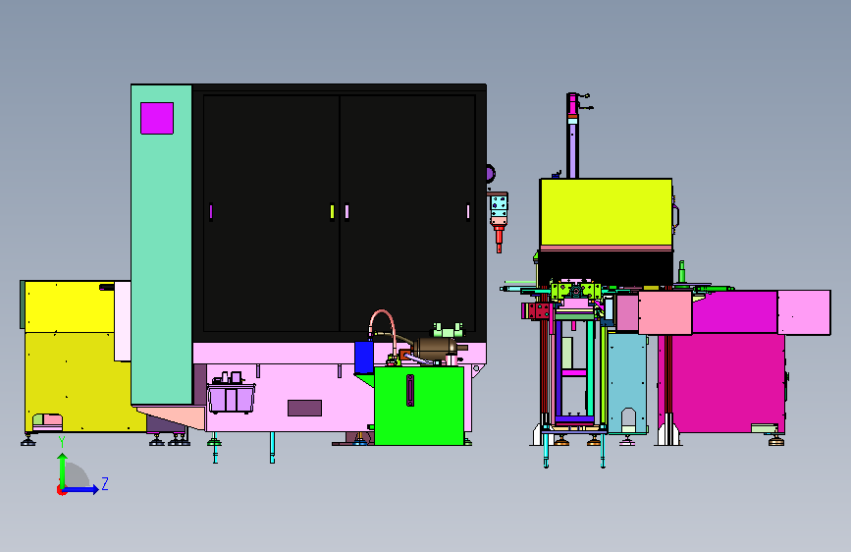851x552 pixels.
Task: Pick the yellow handle on the left door
Action: (x=332, y=211)
